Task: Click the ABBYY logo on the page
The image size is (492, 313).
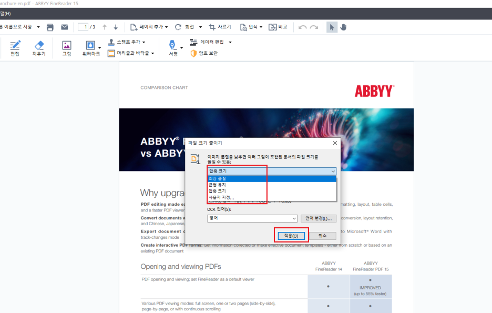Action: pos(374,91)
